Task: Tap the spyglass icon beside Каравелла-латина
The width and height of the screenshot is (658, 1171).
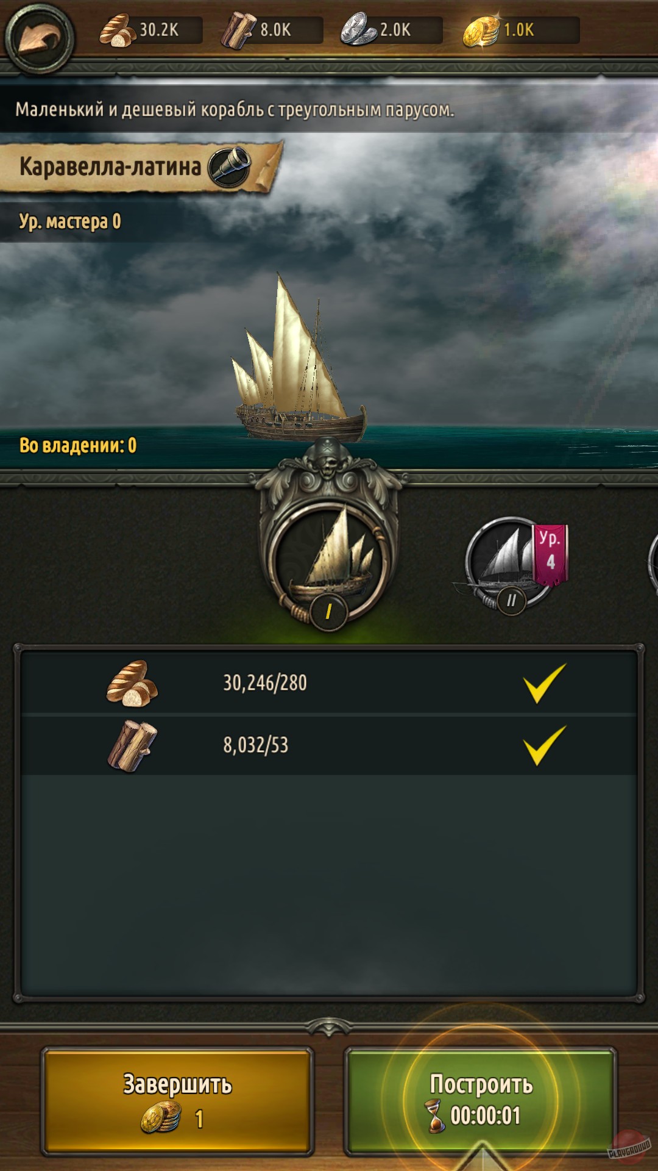Action: click(x=230, y=167)
